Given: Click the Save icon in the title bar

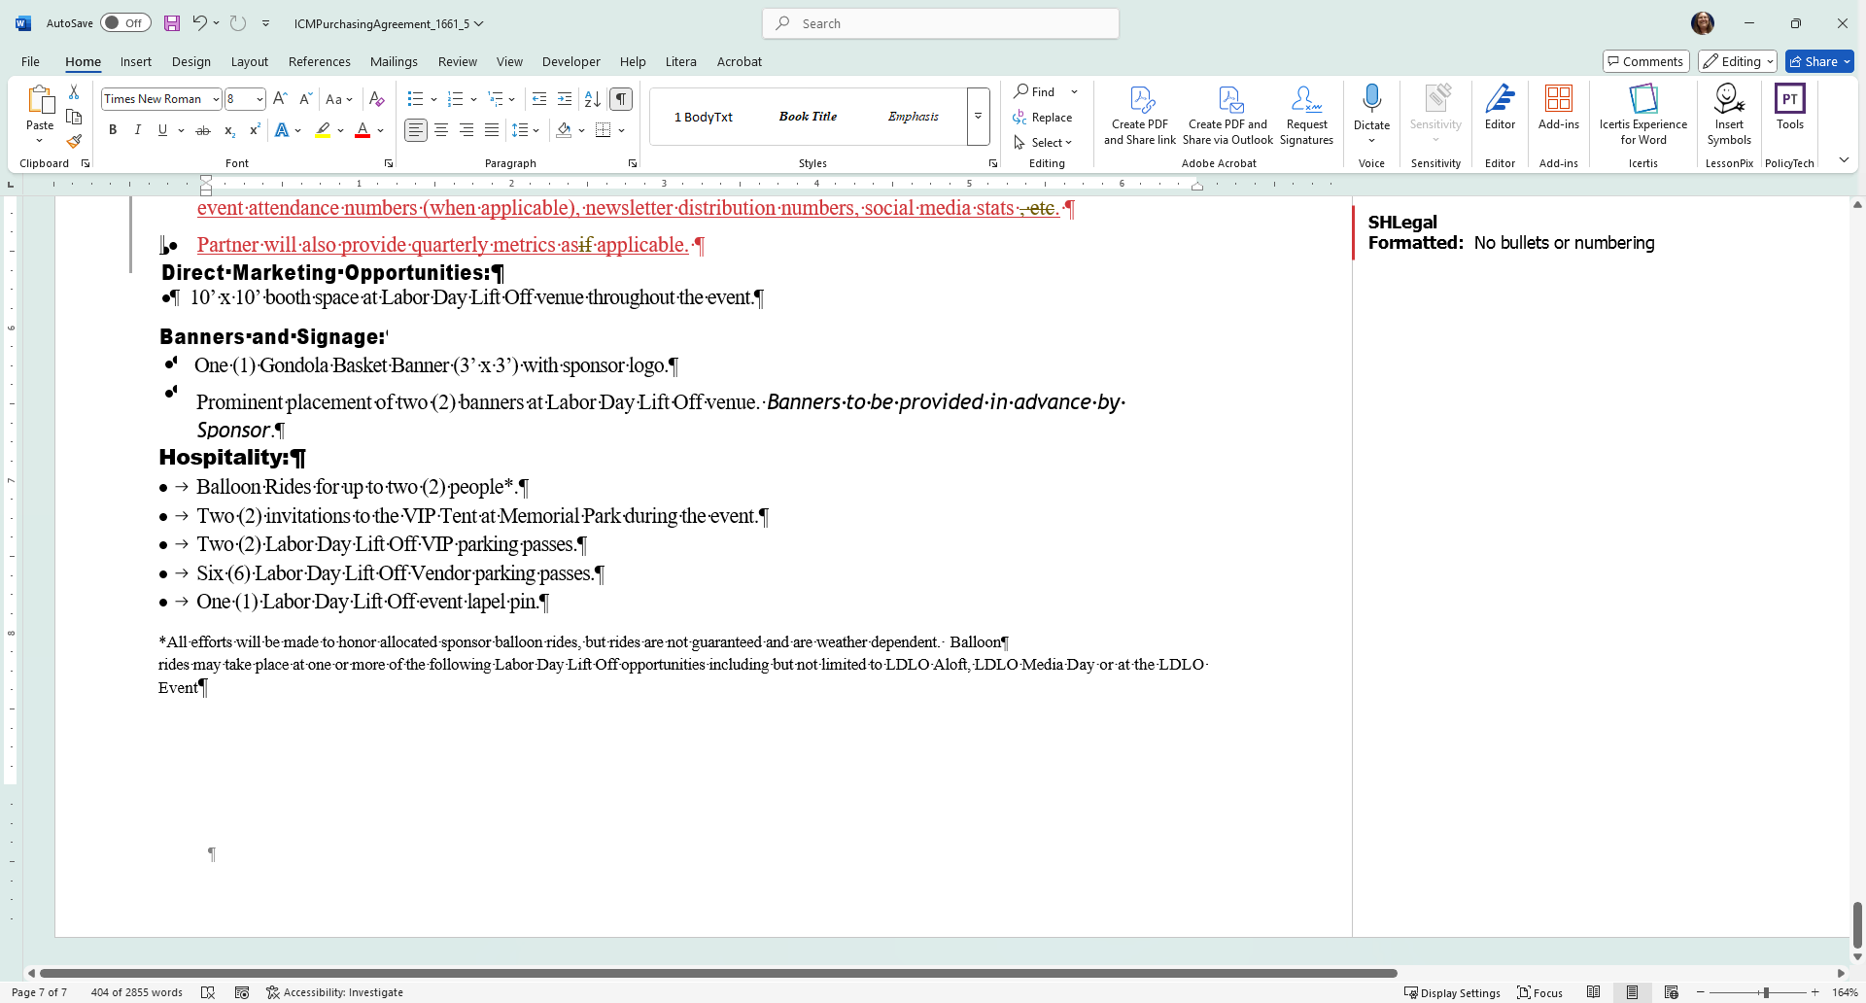Looking at the screenshot, I should 172,23.
